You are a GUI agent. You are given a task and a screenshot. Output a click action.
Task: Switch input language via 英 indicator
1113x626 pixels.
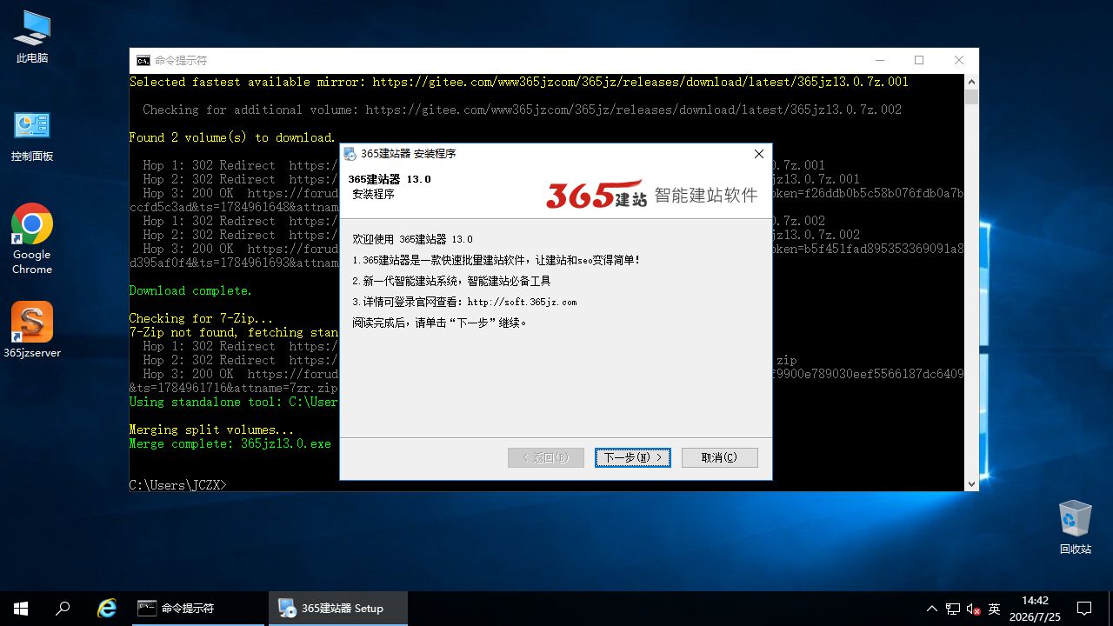(x=995, y=609)
